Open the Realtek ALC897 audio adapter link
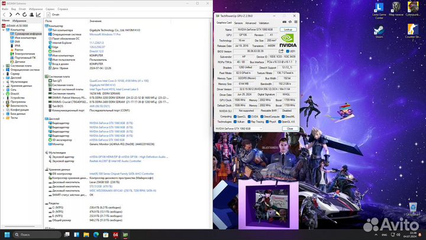426x240 pixels. [115, 161]
